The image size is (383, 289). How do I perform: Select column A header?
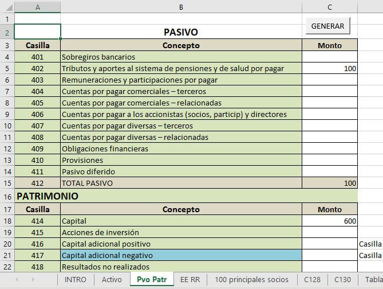coord(37,7)
